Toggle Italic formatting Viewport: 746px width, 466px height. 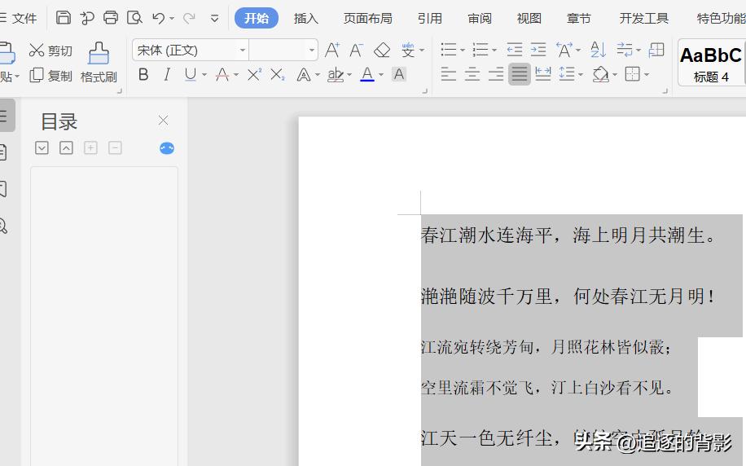166,75
